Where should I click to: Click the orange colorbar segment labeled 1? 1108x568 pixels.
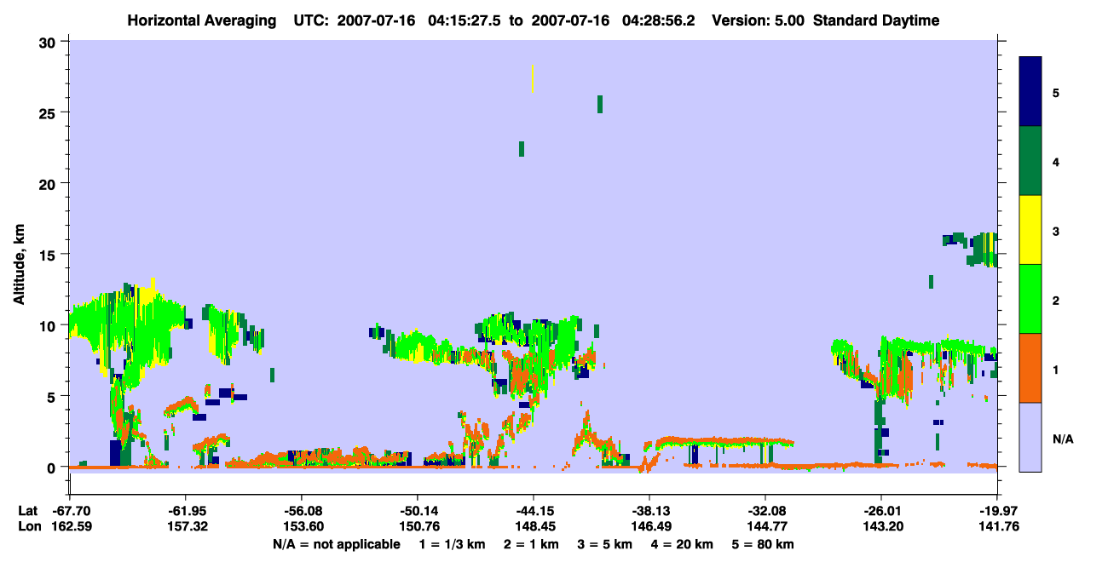1030,368
